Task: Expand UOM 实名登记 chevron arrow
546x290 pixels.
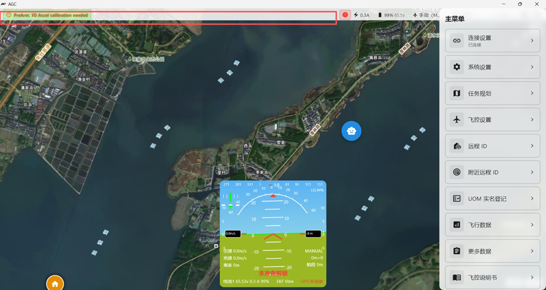Action: pyautogui.click(x=532, y=198)
